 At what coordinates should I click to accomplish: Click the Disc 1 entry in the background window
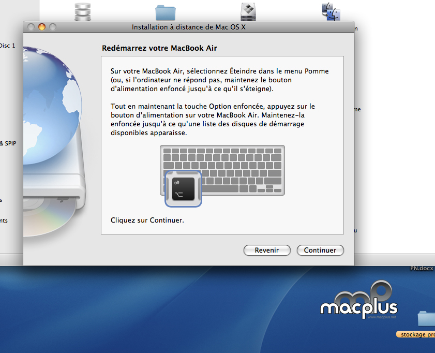click(x=7, y=46)
